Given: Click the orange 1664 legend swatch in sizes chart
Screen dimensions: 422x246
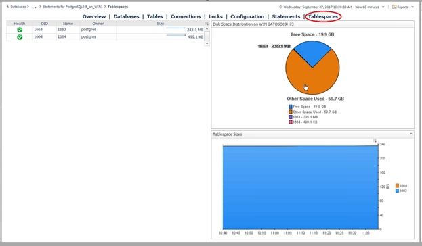Looking at the screenshot, I should tap(397, 186).
